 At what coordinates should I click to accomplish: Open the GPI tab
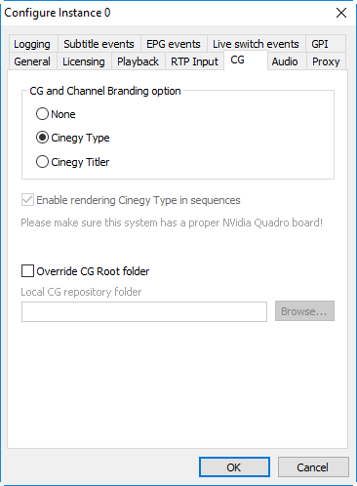[x=325, y=44]
